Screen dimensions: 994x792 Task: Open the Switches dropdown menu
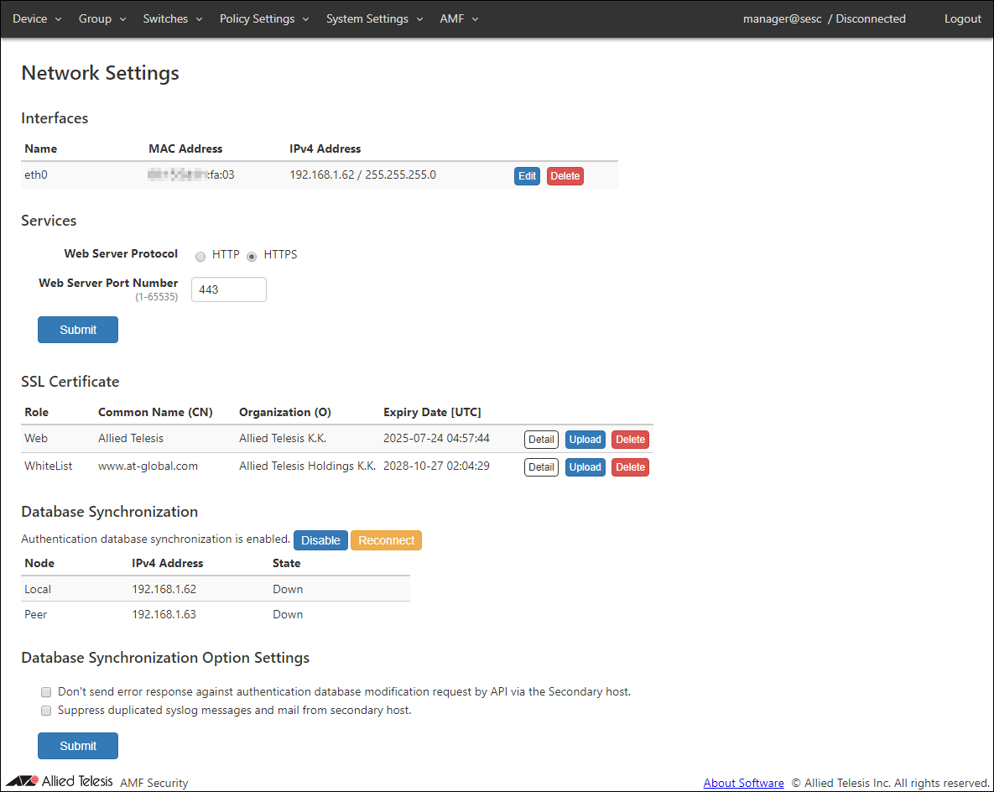click(x=173, y=18)
